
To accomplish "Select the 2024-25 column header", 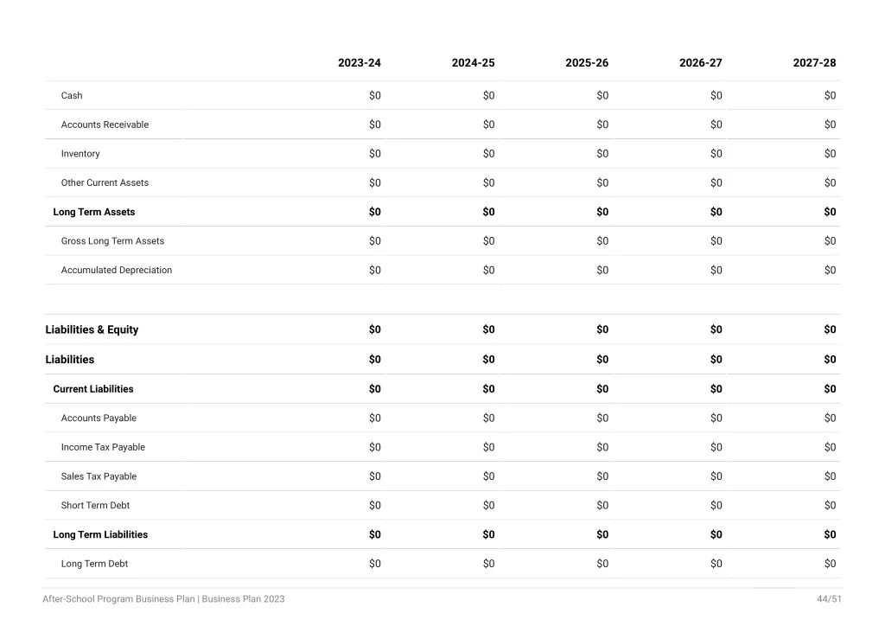I will [473, 62].
